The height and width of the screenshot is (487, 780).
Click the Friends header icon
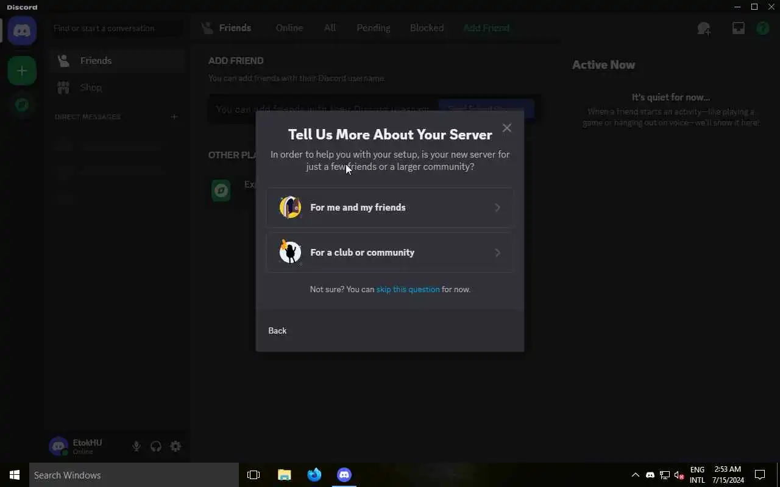[207, 28]
